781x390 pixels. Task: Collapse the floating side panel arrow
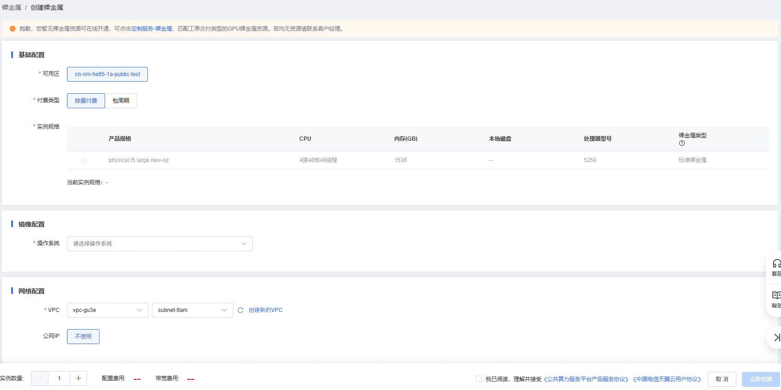(x=776, y=338)
